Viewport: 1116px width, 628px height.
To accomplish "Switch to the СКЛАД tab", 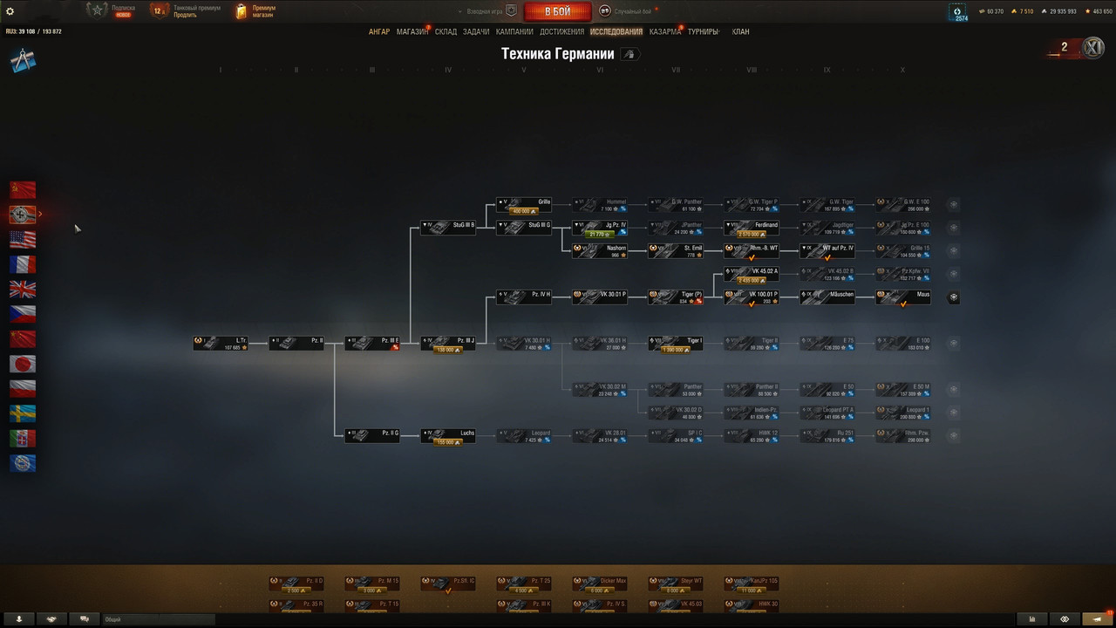I will tap(446, 32).
